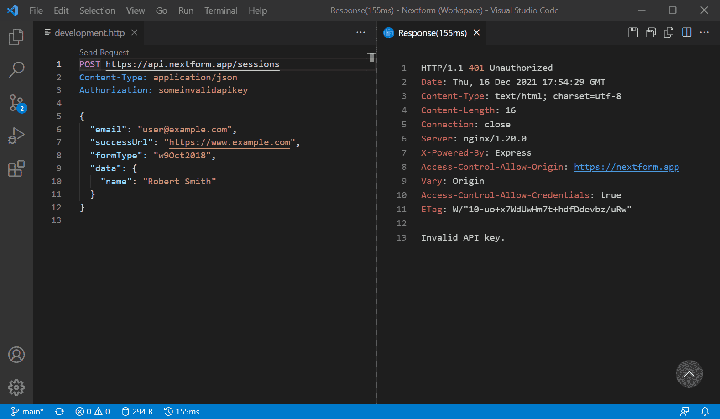Open the Accounts icon in sidebar
This screenshot has width=720, height=419.
(16, 355)
